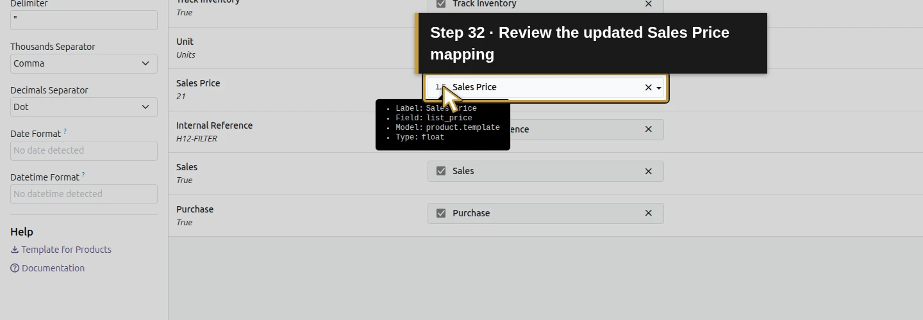Screen dimensions: 923x320
Task: Click the Date Format input field
Action: (84, 150)
